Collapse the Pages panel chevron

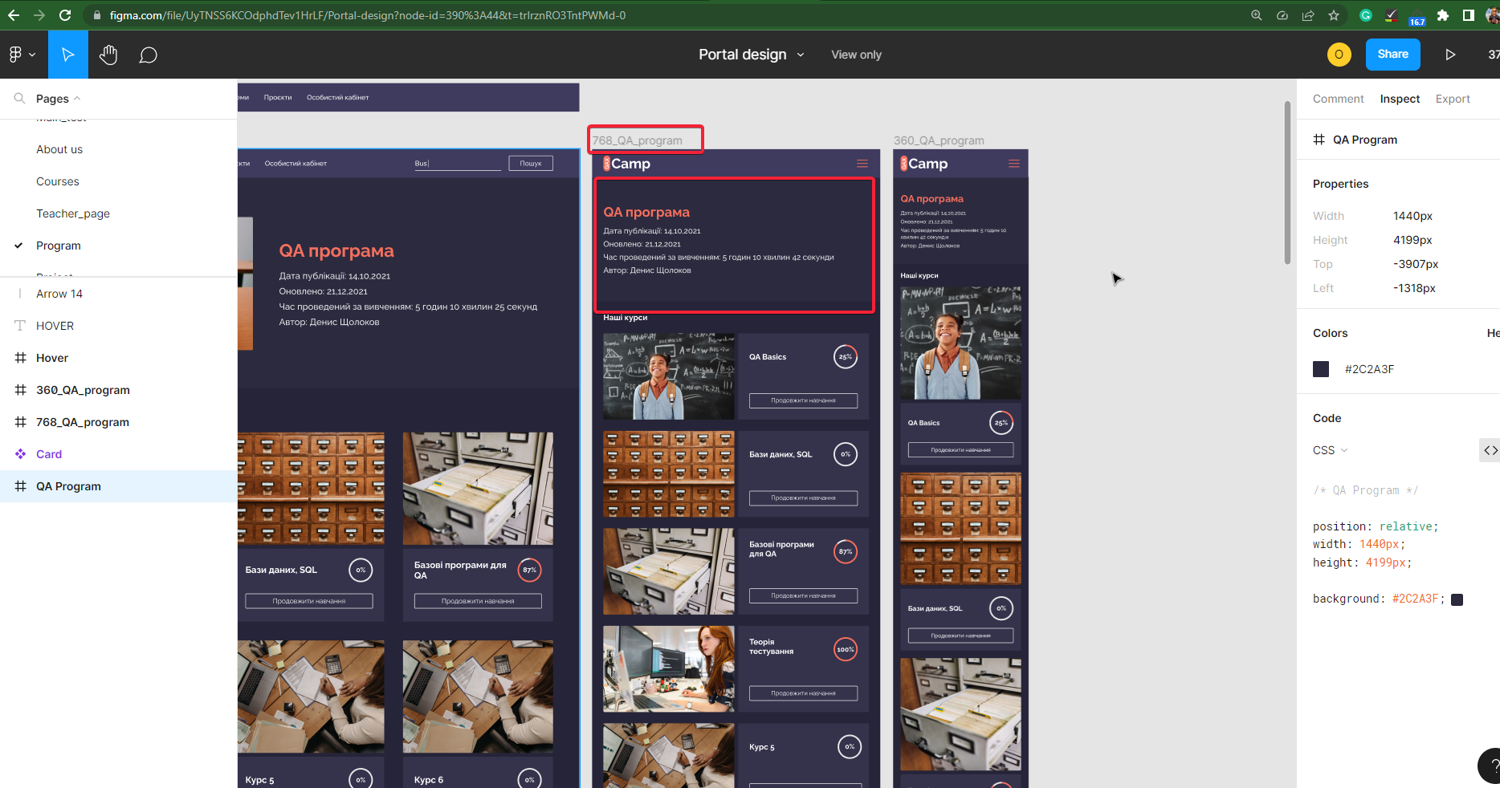pyautogui.click(x=77, y=98)
